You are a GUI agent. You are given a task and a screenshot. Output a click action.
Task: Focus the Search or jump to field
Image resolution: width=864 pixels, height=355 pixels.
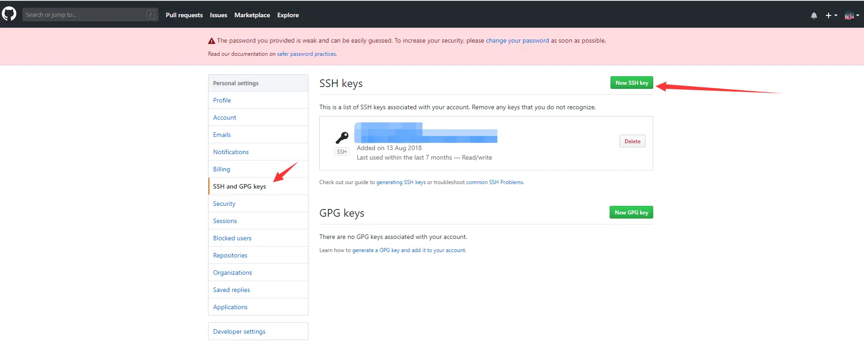[x=84, y=15]
